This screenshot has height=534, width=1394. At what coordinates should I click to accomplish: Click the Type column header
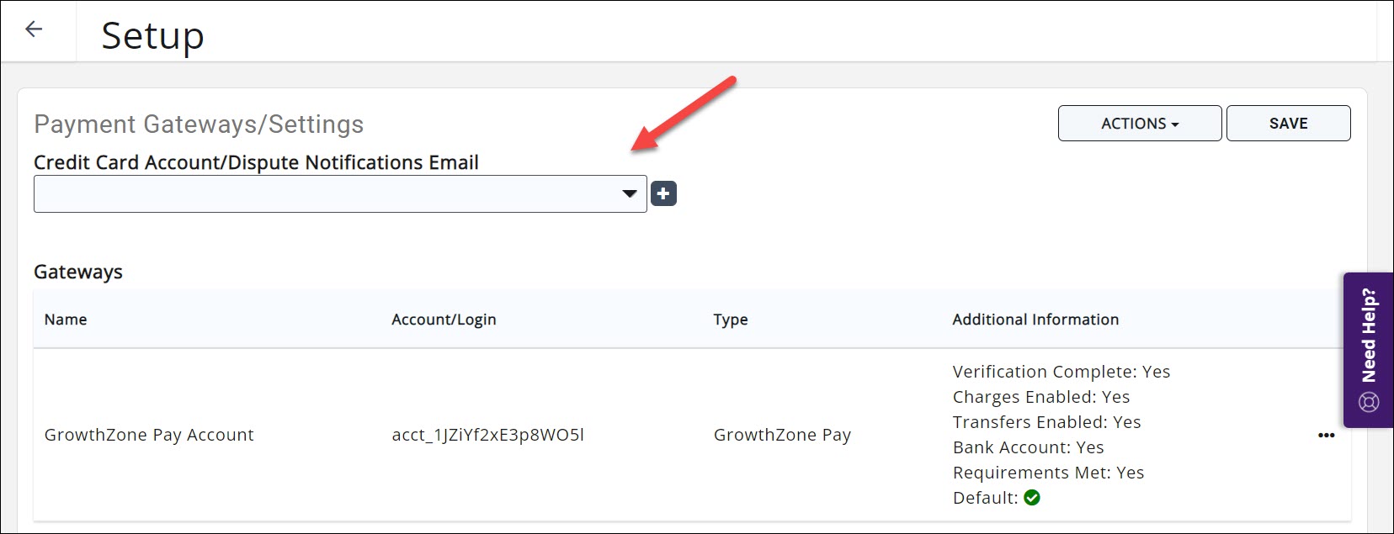pyautogui.click(x=730, y=320)
